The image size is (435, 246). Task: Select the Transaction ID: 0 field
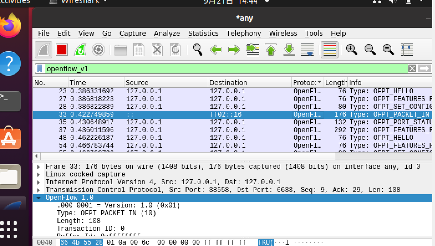[x=91, y=229]
